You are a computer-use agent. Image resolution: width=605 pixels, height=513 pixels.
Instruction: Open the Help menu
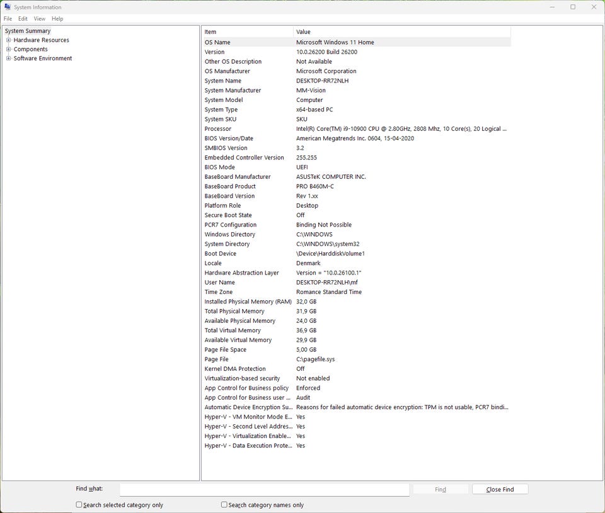(57, 18)
